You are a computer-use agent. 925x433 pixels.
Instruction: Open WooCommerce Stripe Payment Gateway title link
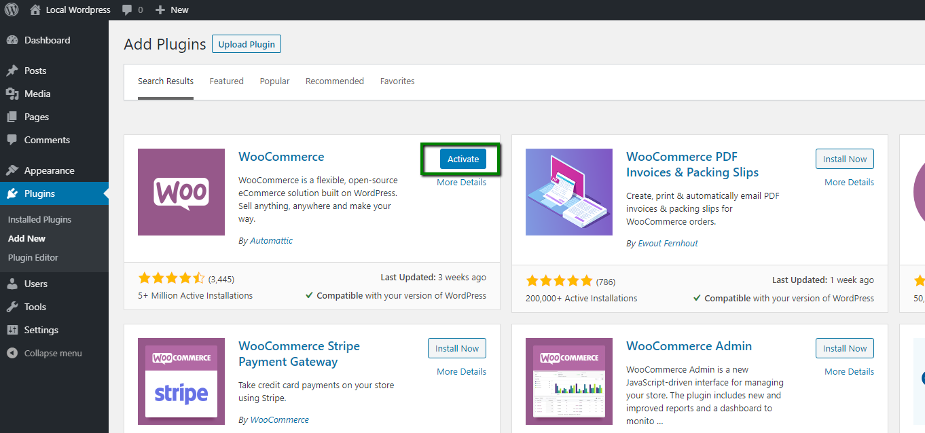(x=299, y=354)
